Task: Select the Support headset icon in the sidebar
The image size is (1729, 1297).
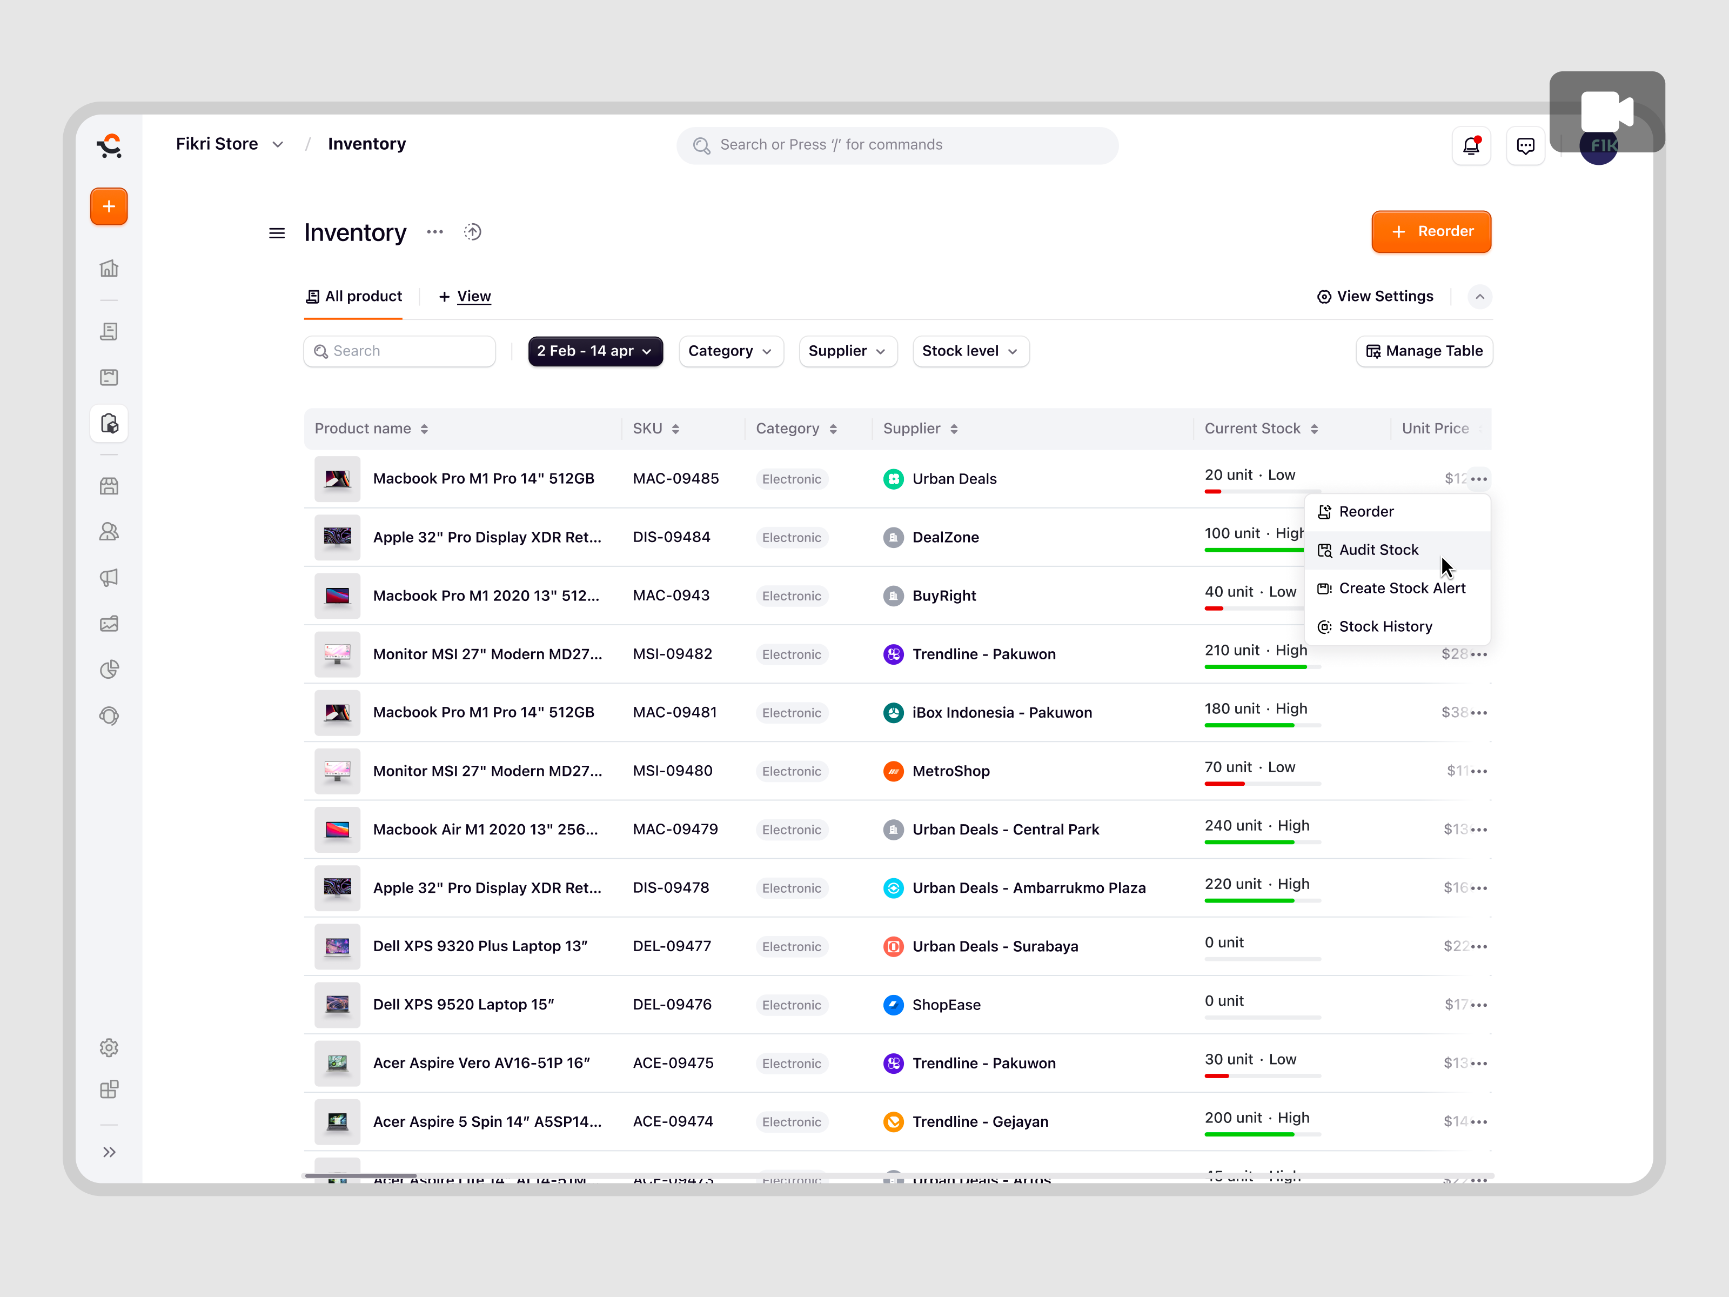Action: [x=109, y=716]
